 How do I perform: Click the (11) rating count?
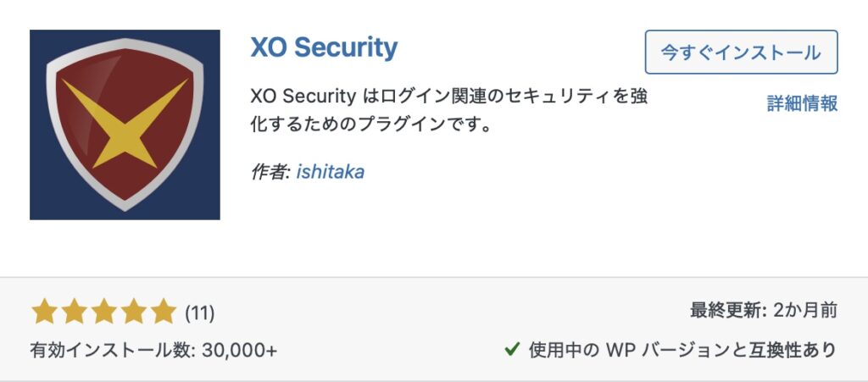[x=199, y=313]
